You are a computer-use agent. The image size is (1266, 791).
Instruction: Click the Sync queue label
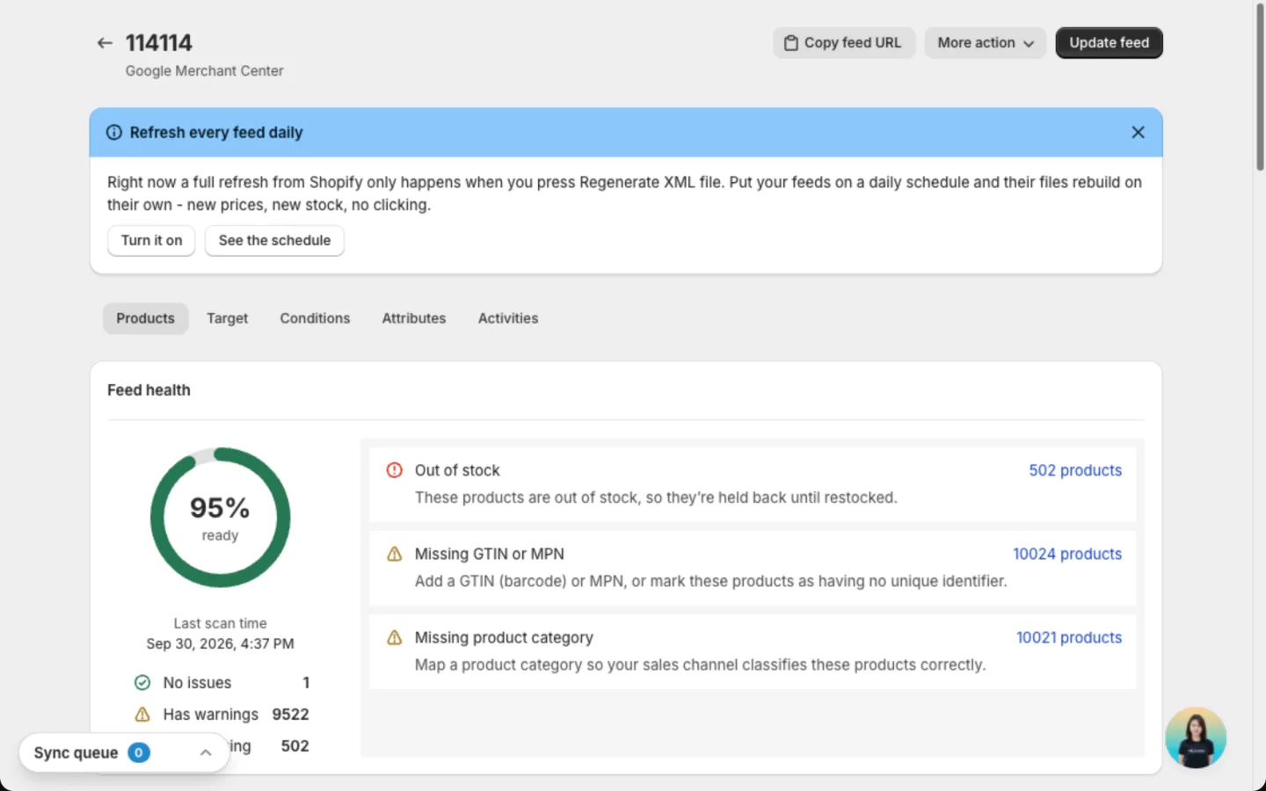(x=76, y=752)
